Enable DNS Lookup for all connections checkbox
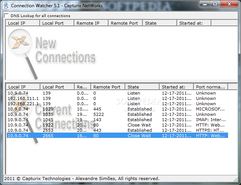This screenshot has width=241, height=185. click(x=6, y=16)
